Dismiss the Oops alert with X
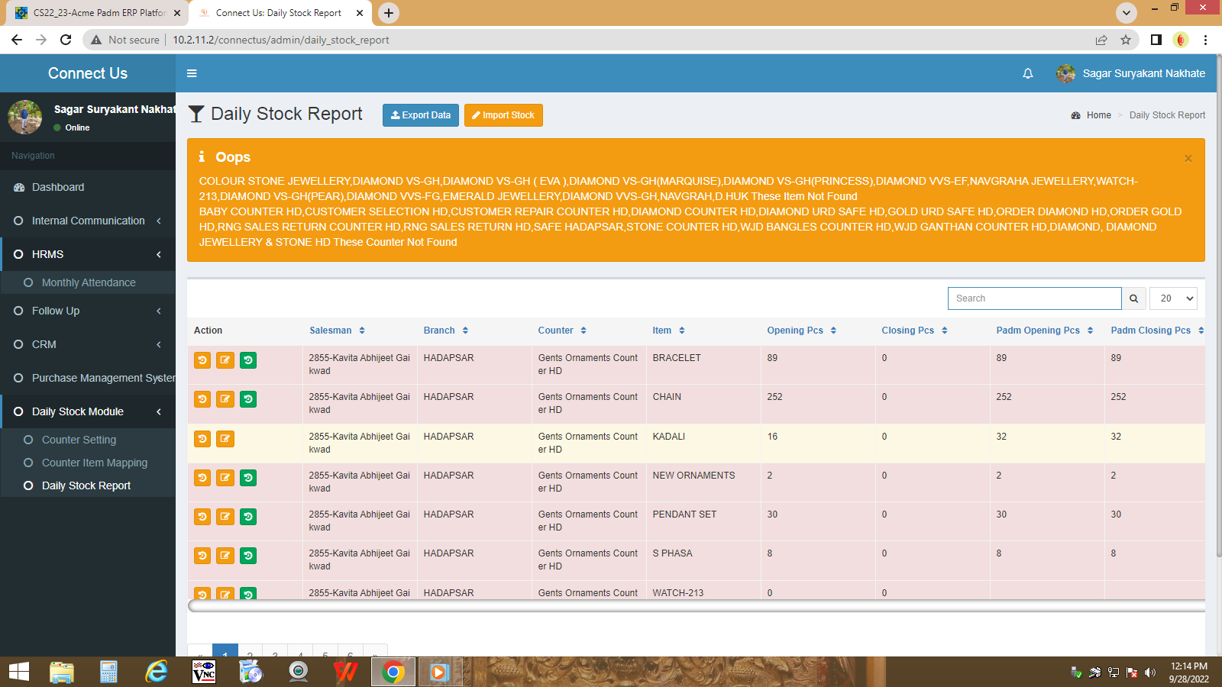The height and width of the screenshot is (687, 1222). tap(1188, 159)
